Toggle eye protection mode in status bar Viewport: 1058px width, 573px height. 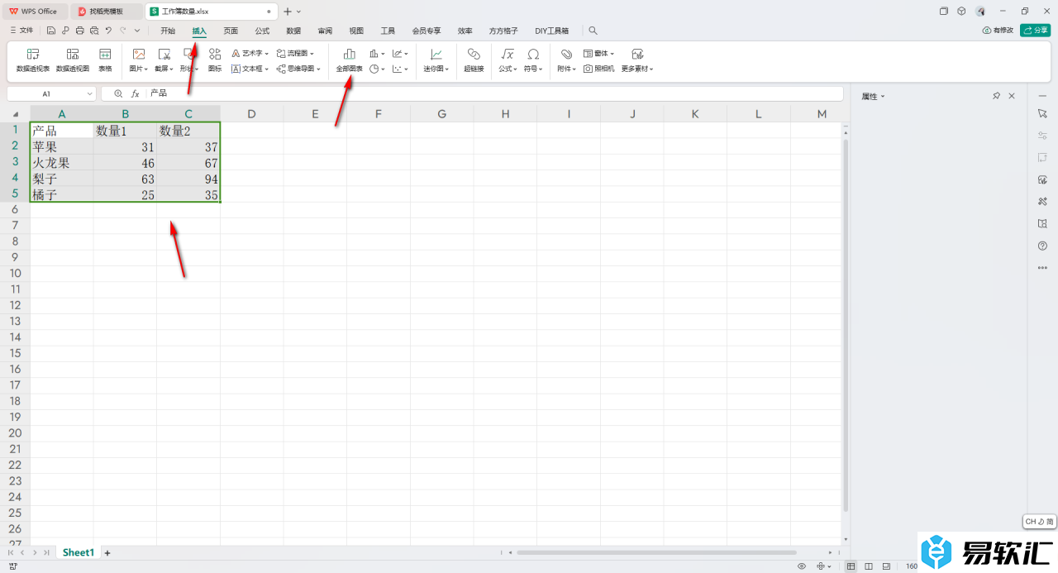click(x=802, y=566)
